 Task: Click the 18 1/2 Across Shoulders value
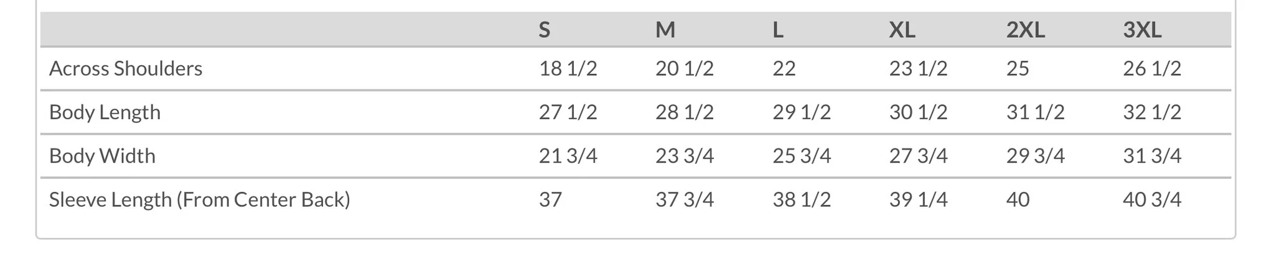tap(568, 68)
